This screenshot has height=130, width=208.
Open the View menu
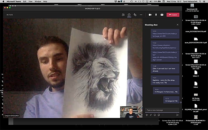coord(30,1)
